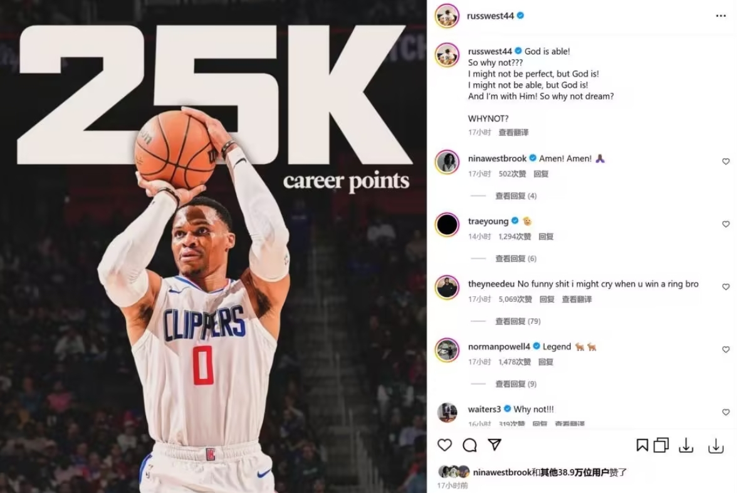Image resolution: width=737 pixels, height=493 pixels.
Task: Save post with the bookmark icon
Action: click(642, 445)
